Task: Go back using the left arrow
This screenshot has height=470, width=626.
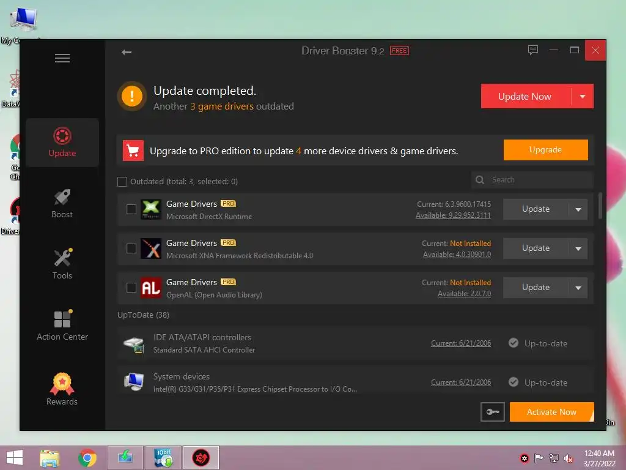Action: (x=127, y=52)
